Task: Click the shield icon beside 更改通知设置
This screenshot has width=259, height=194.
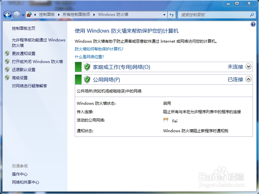Action: 7,53
